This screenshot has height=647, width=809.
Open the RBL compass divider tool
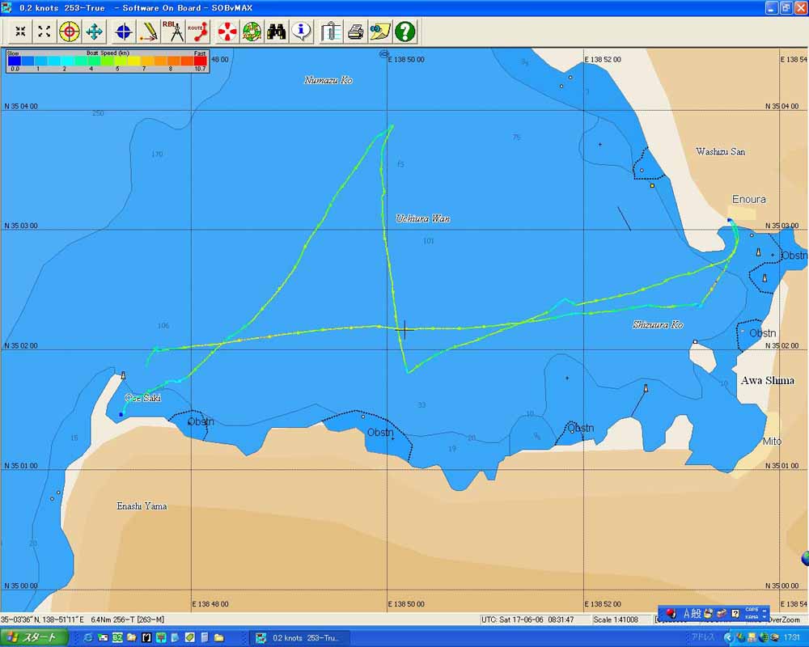(x=173, y=32)
